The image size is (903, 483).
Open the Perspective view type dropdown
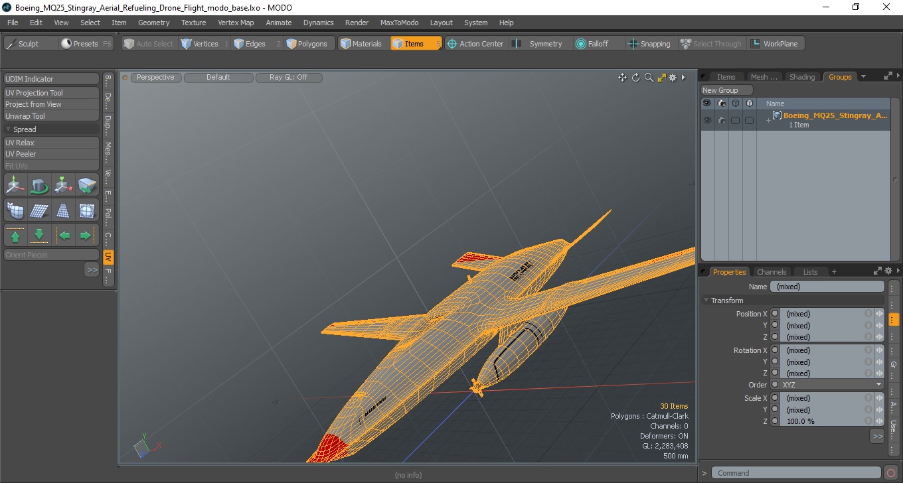(156, 78)
